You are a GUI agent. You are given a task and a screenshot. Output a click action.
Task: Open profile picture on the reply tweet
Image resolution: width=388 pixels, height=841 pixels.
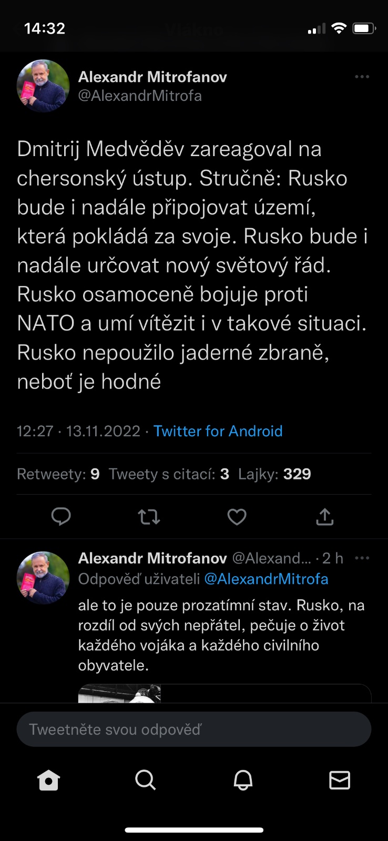43,577
